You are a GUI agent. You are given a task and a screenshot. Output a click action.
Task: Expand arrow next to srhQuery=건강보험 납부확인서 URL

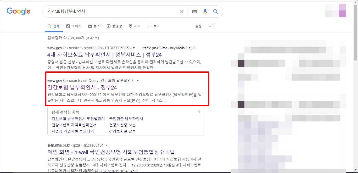[138, 81]
